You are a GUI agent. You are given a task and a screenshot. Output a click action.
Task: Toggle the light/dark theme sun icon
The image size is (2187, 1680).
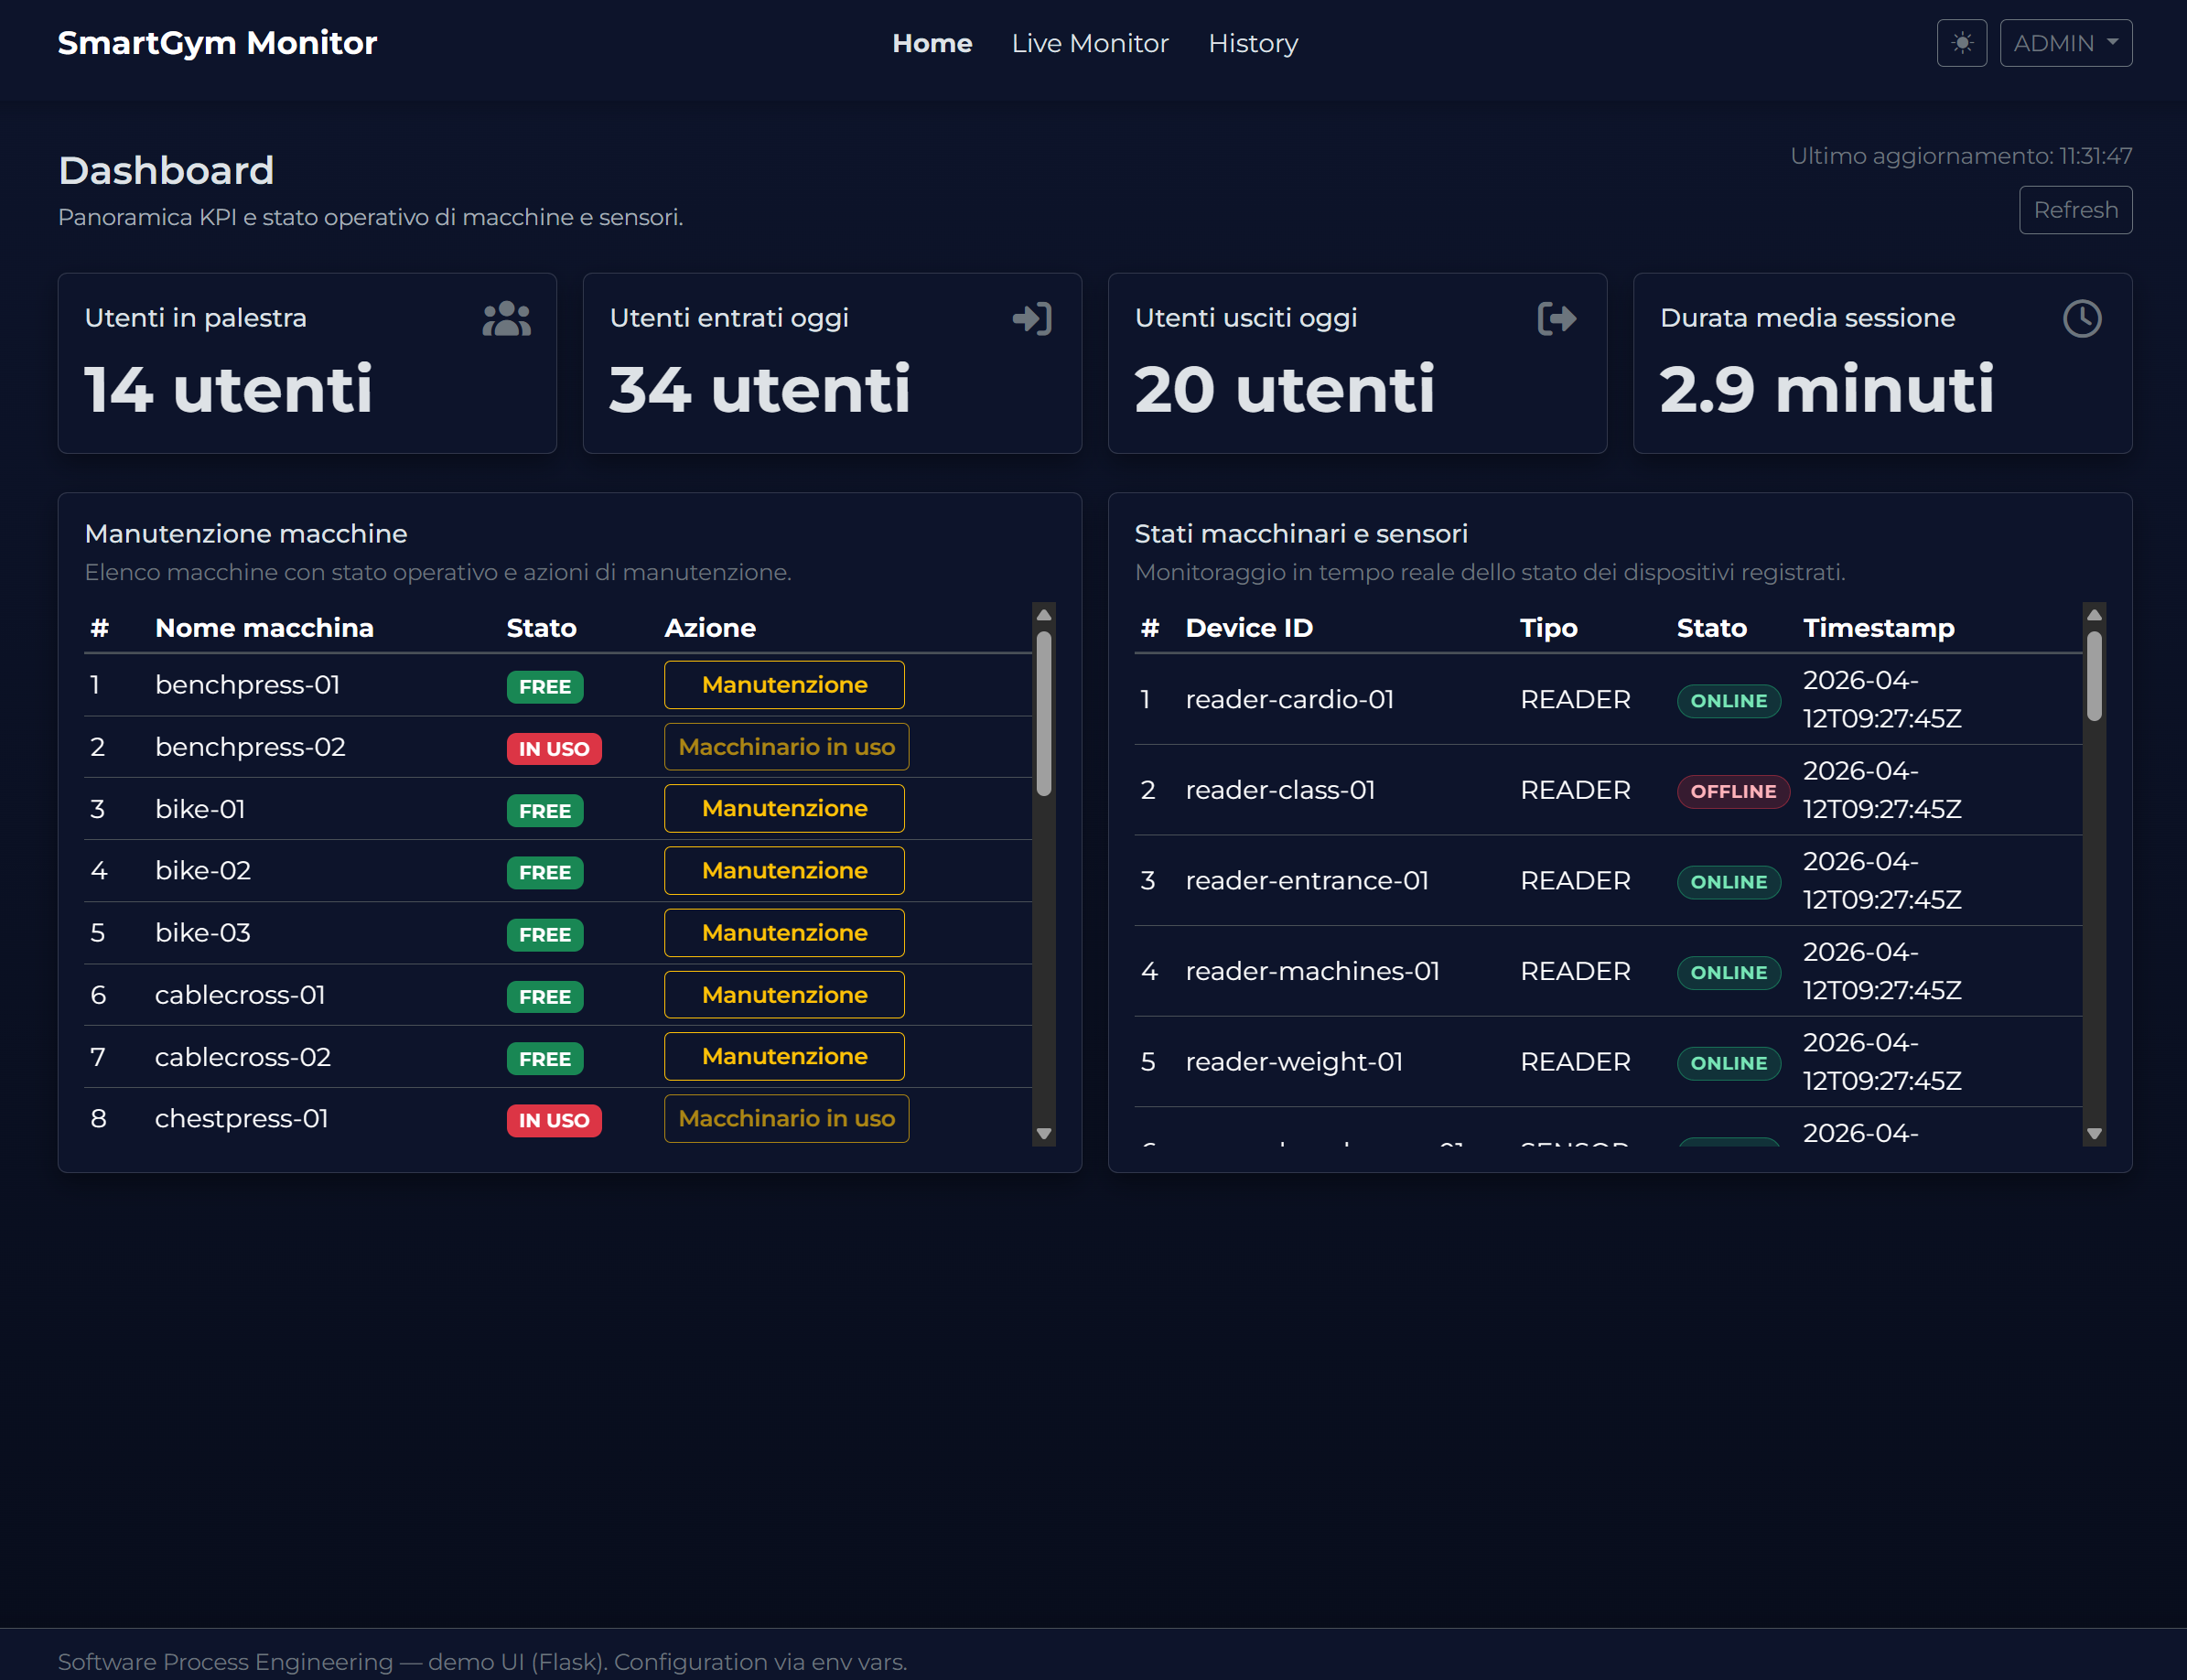[x=1961, y=43]
